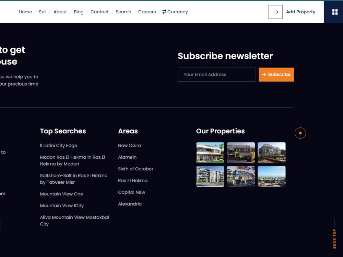
Task: Click the Add Property link
Action: tap(300, 12)
